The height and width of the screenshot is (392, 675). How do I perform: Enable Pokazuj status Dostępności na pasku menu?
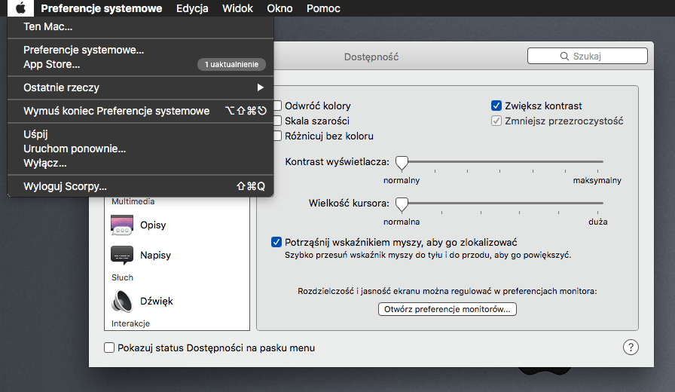[x=110, y=348]
